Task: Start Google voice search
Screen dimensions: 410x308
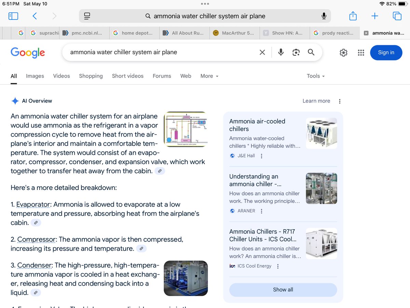Action: pyautogui.click(x=281, y=52)
